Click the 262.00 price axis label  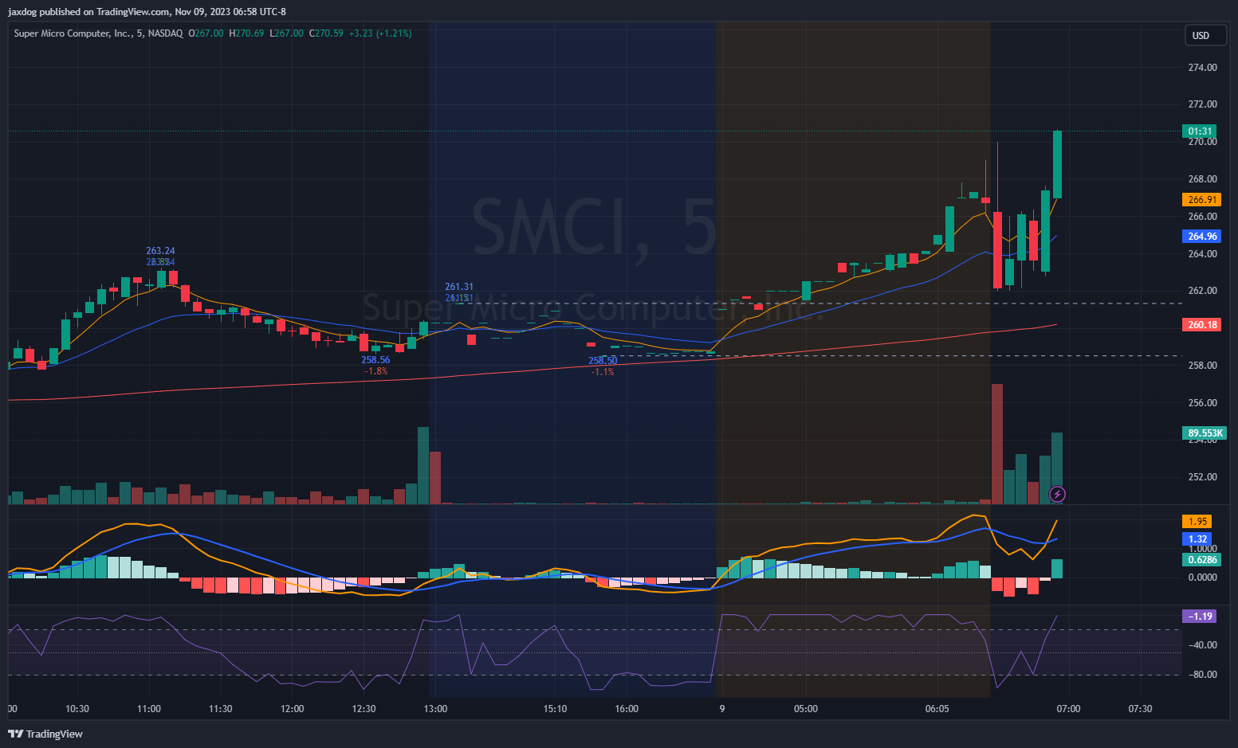point(1202,291)
